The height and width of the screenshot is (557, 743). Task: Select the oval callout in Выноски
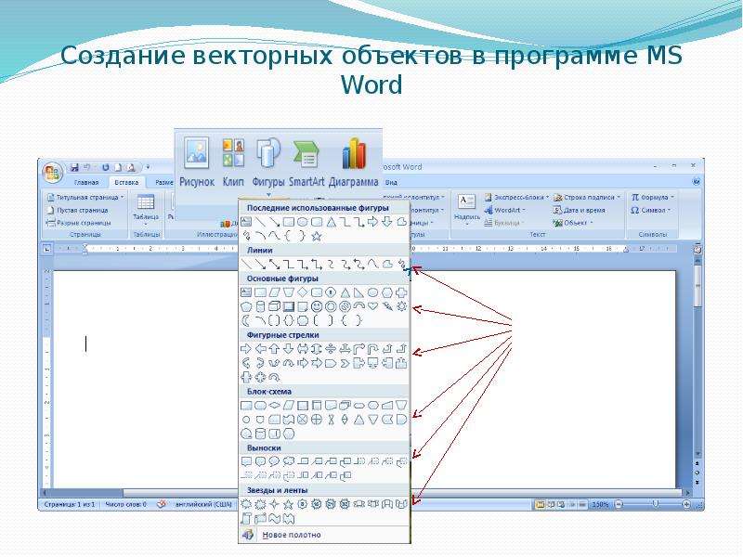(274, 461)
